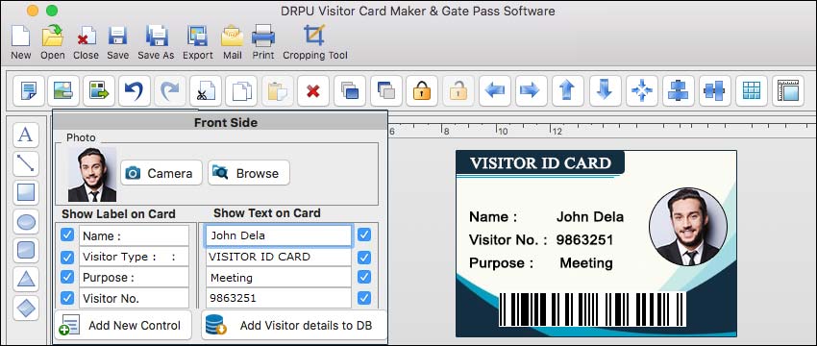Unlock the object with the open padlock icon
Screen dimensions: 817x346
(458, 91)
